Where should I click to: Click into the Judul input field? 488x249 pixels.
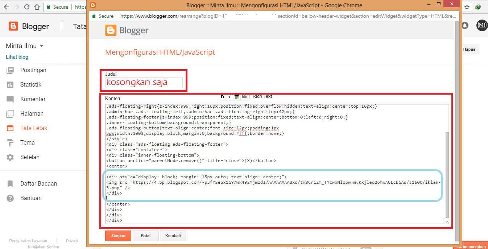(x=144, y=83)
